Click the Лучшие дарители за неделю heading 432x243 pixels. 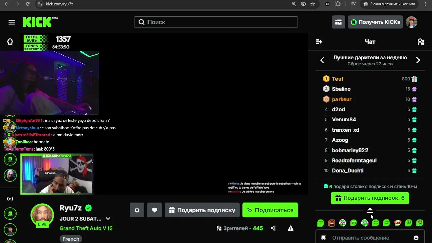tap(370, 58)
